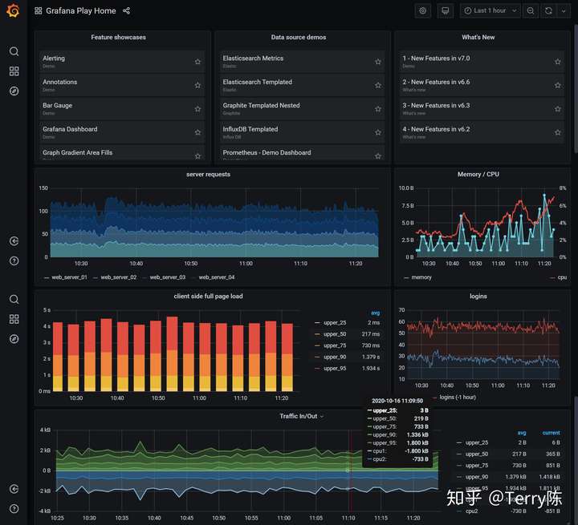The image size is (578, 525).
Task: Click the Grafana logo
Action: tap(14, 10)
